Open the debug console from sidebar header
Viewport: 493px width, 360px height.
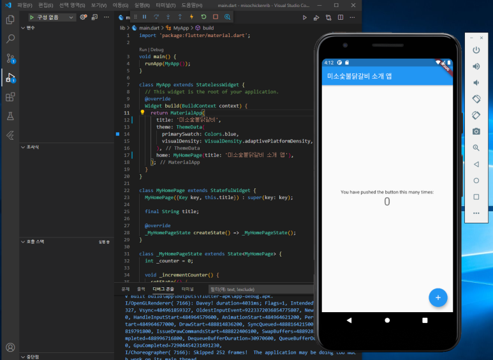tap(94, 17)
